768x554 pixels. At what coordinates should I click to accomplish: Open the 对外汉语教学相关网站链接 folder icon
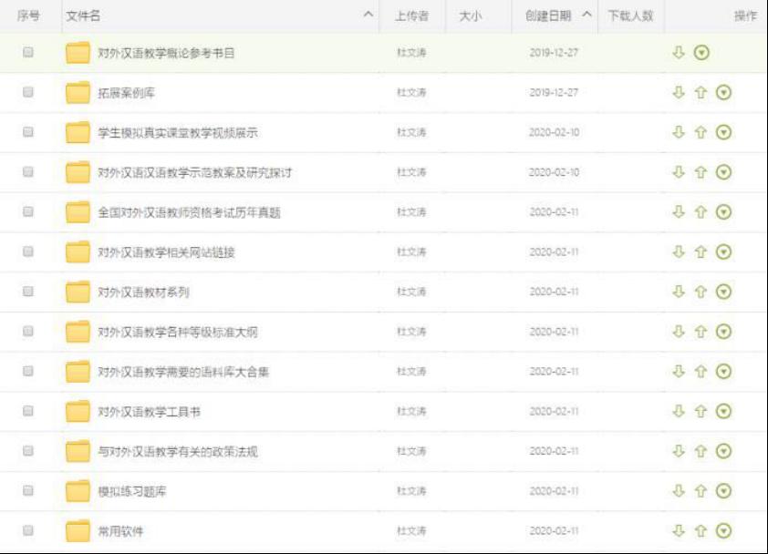click(78, 252)
